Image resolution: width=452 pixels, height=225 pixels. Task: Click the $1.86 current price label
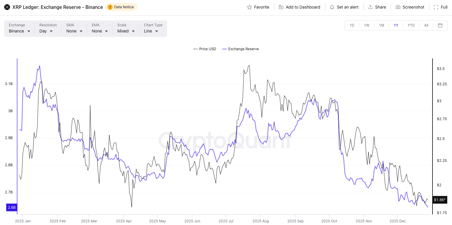(440, 200)
